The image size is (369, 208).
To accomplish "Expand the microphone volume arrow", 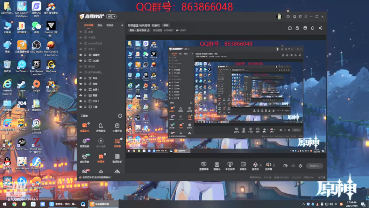I will 261,165.
